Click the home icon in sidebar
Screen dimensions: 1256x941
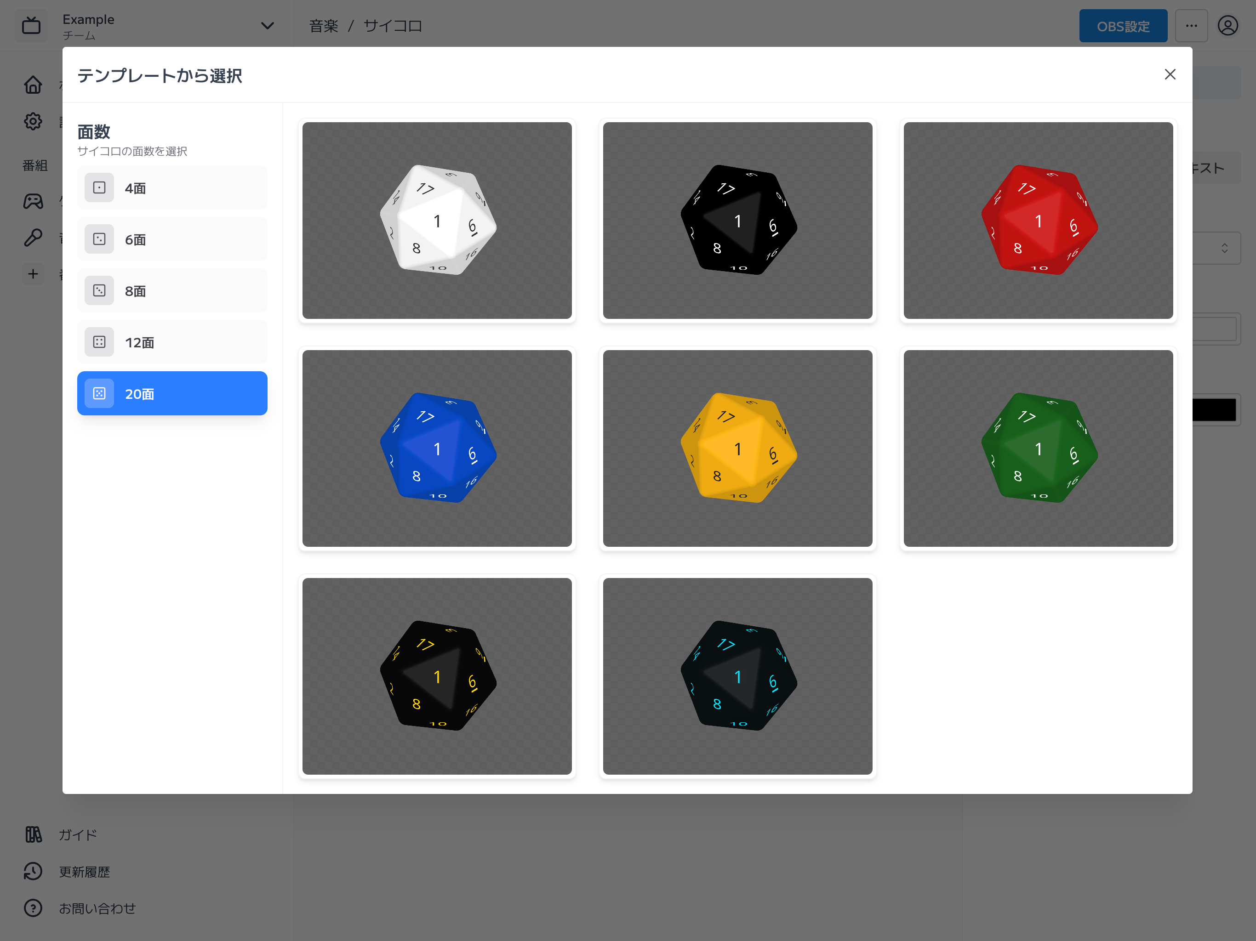pyautogui.click(x=33, y=85)
